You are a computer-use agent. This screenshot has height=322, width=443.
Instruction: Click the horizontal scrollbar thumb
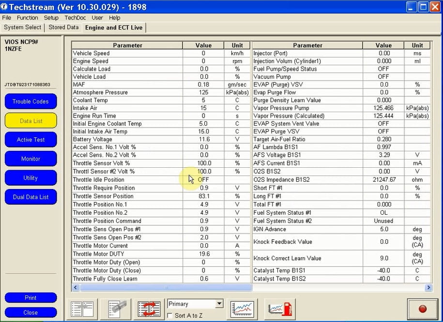click(x=166, y=288)
